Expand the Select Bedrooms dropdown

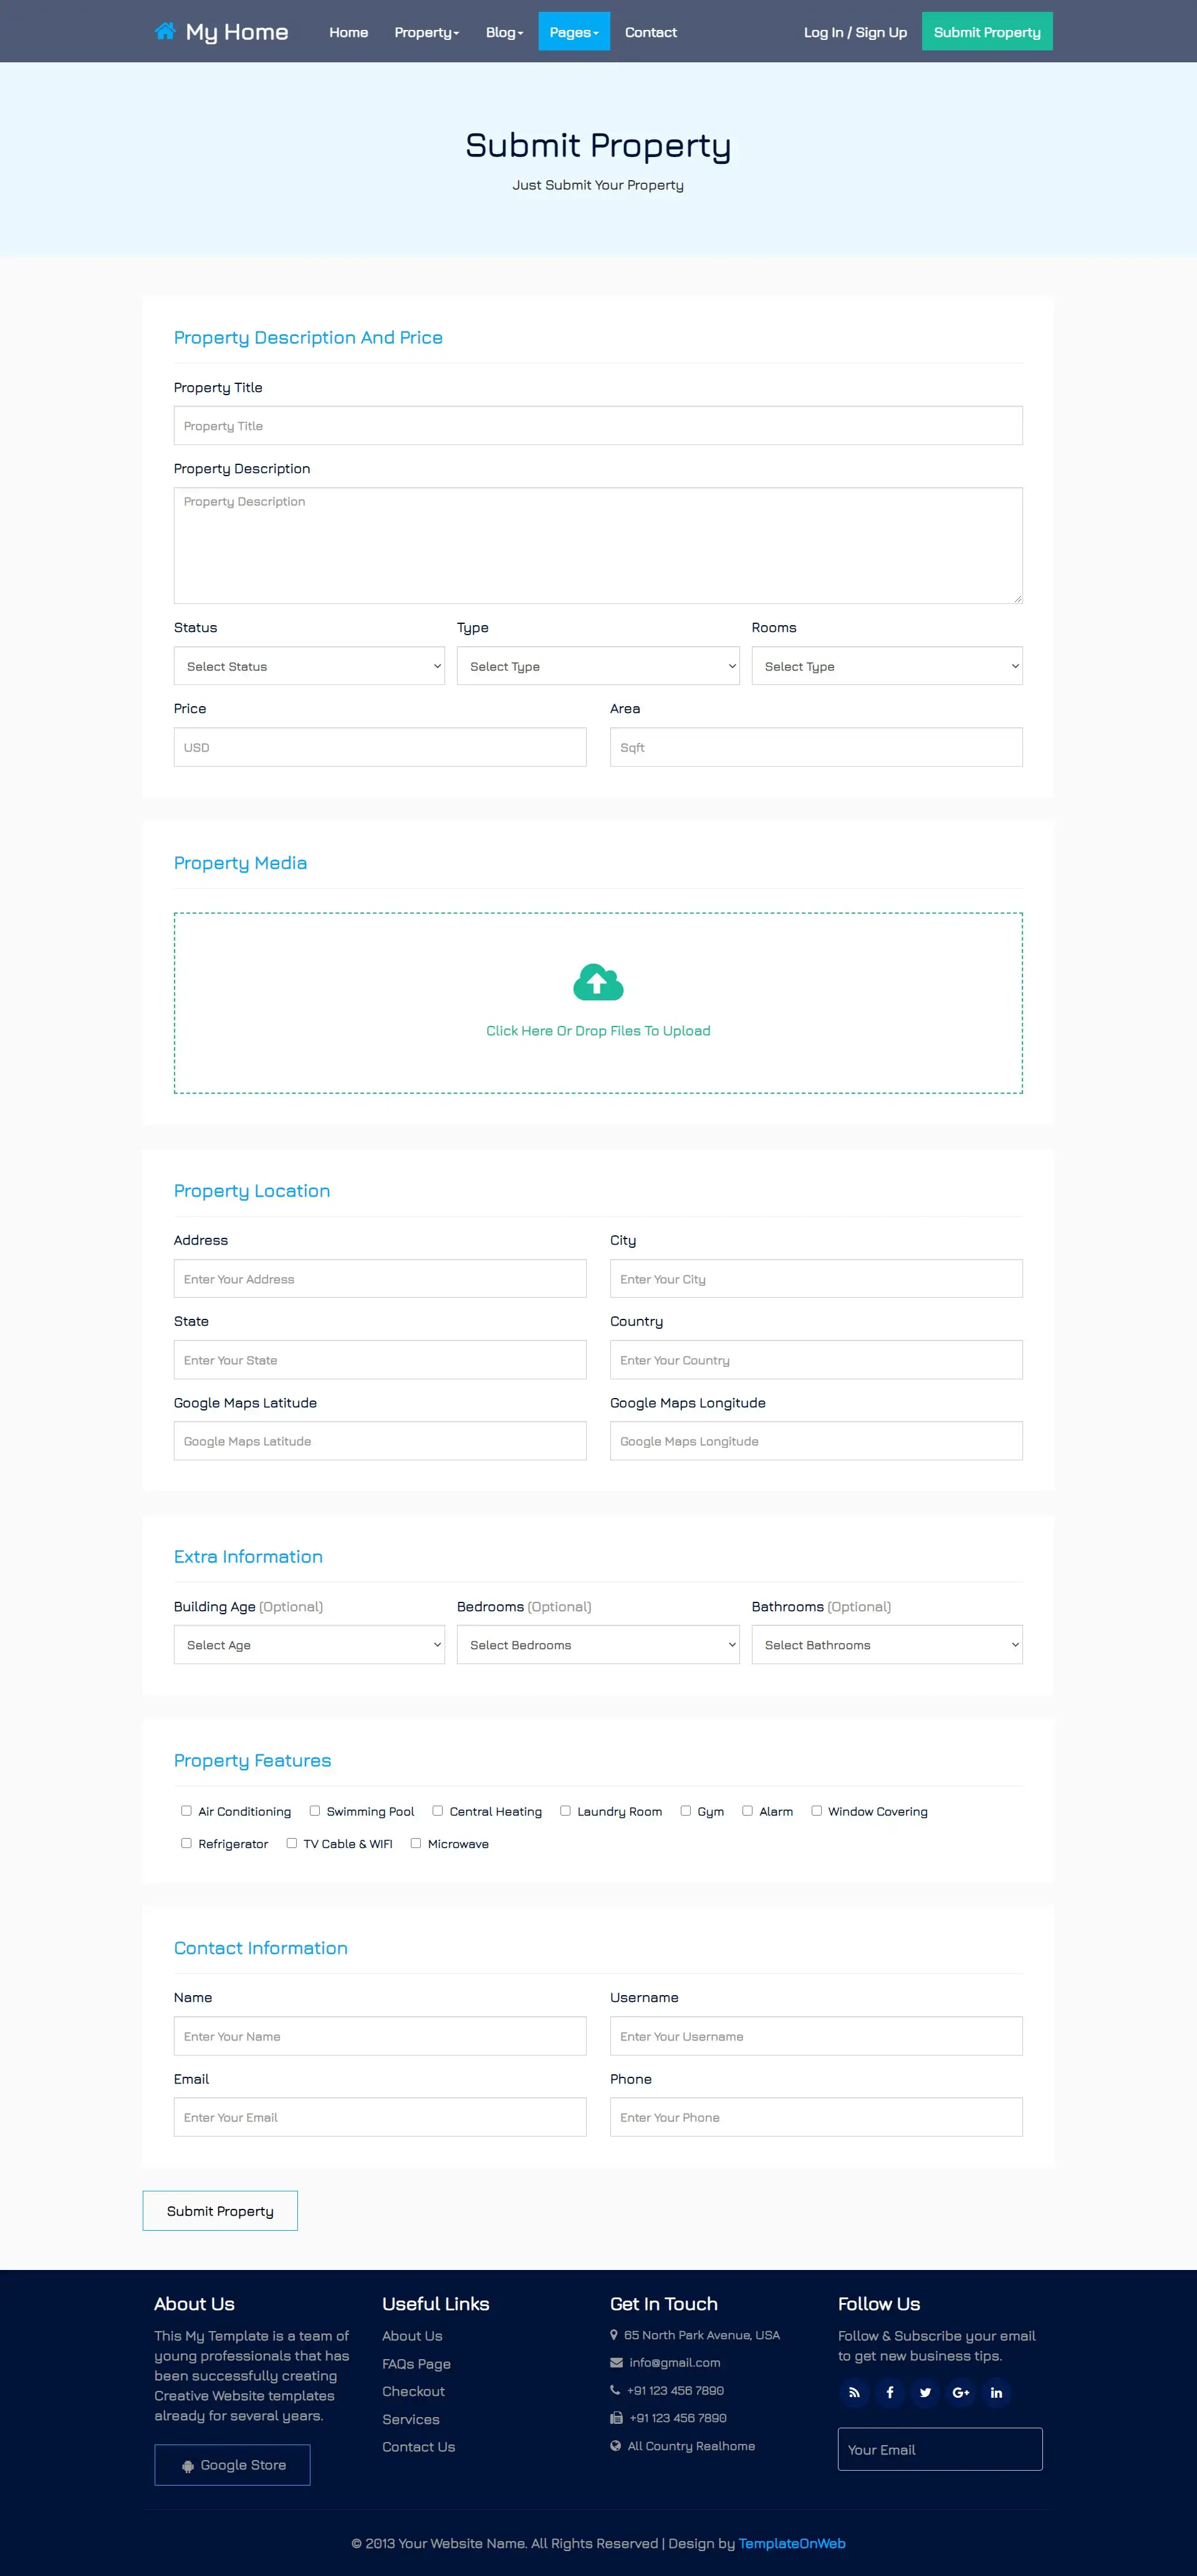click(597, 1644)
